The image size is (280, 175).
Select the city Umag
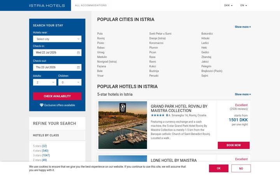coord(101,52)
